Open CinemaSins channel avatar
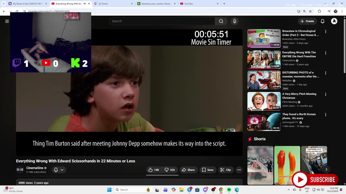Image resolution: width=346 pixels, height=194 pixels. [x=20, y=170]
